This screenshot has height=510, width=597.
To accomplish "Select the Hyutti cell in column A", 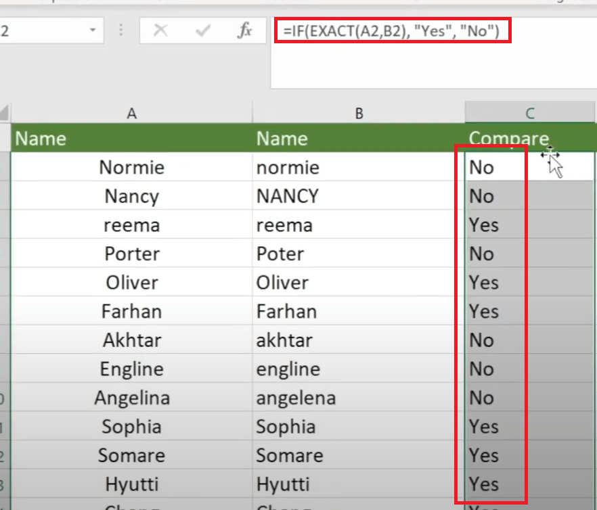I will (x=132, y=484).
